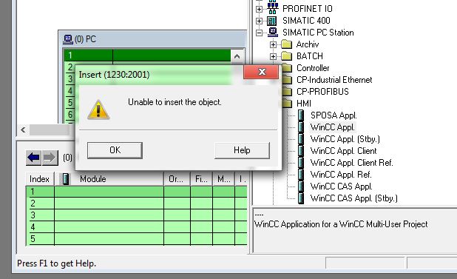This screenshot has width=457, height=279.
Task: Select the Controller folder
Action: [313, 68]
